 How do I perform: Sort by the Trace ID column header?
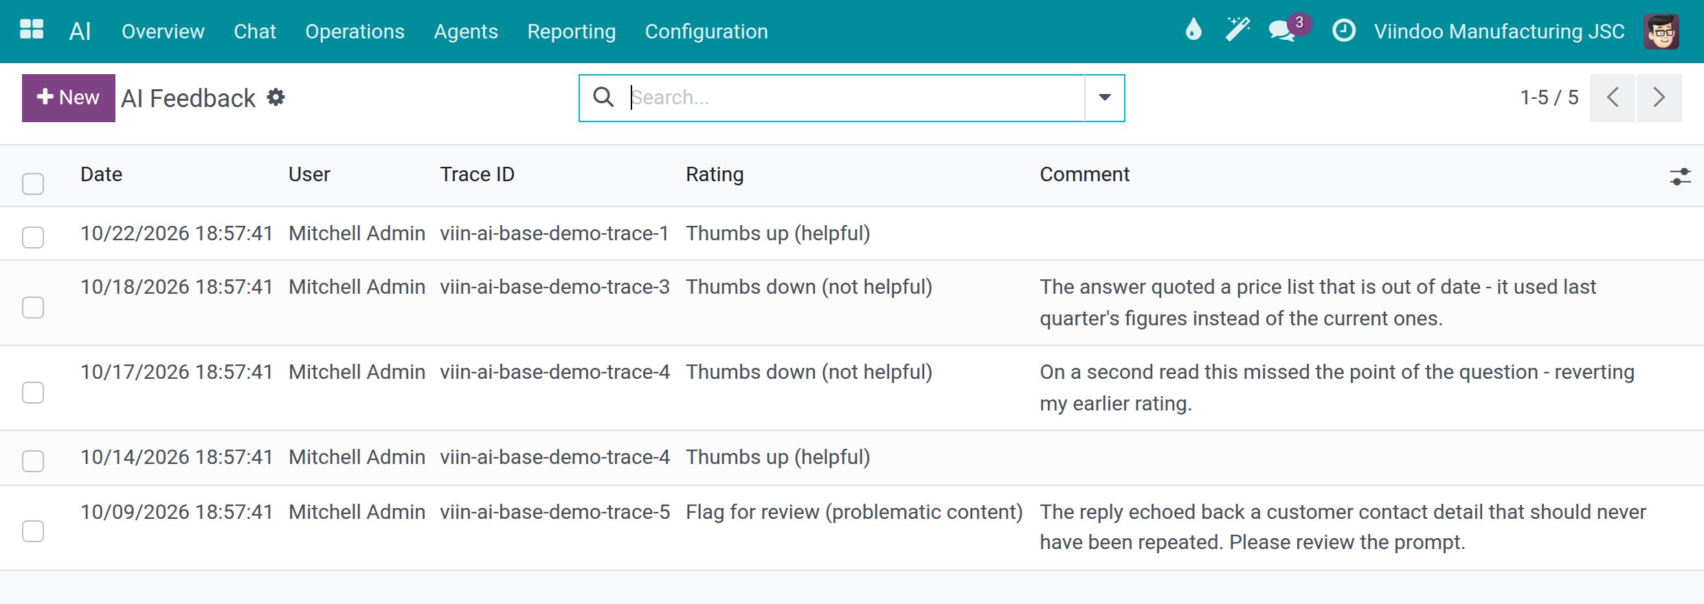click(477, 174)
